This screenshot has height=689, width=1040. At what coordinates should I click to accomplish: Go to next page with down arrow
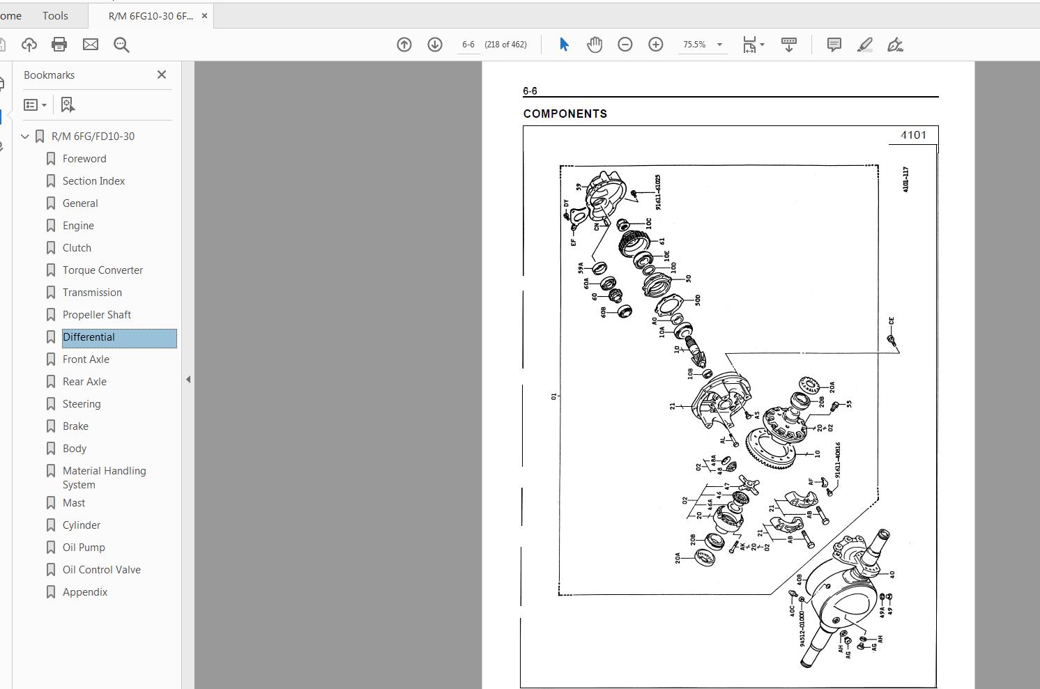point(435,45)
